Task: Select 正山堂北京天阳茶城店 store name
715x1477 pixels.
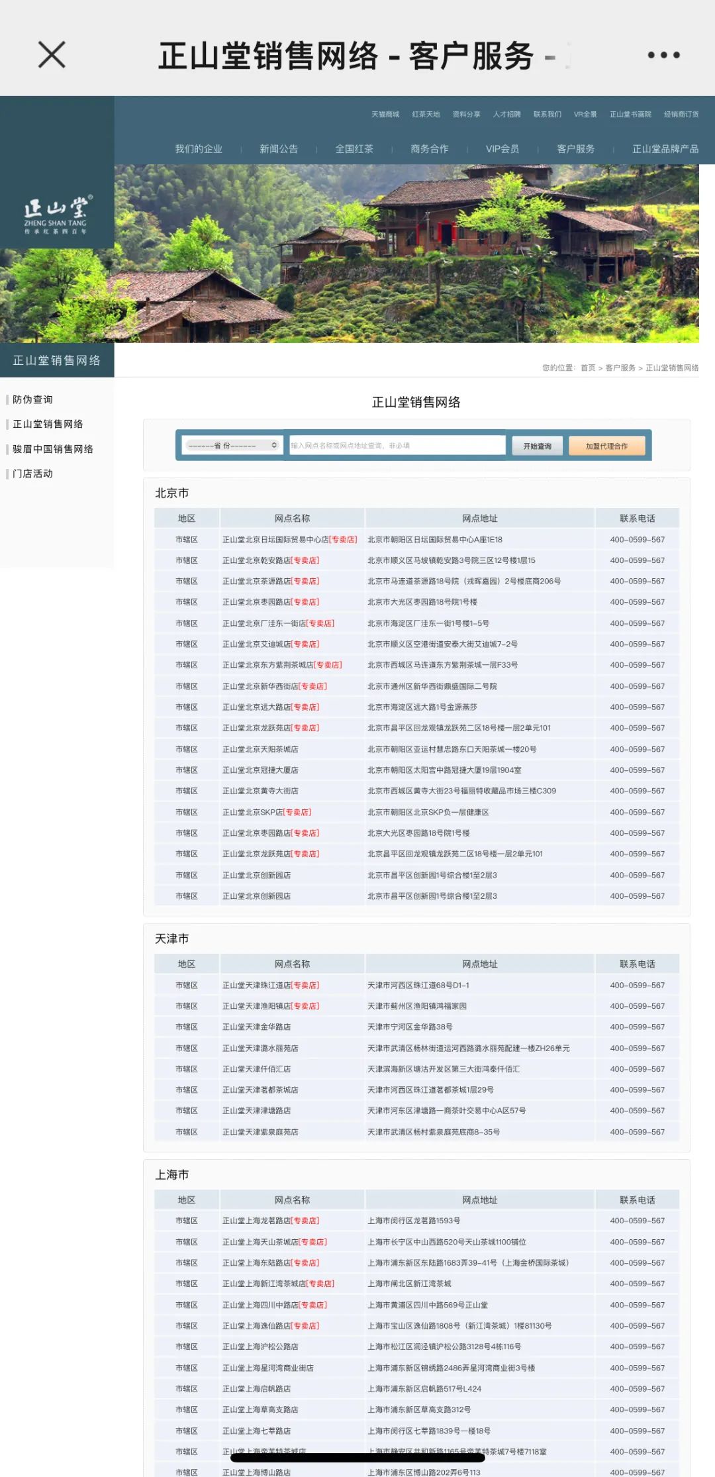Action: 260,749
